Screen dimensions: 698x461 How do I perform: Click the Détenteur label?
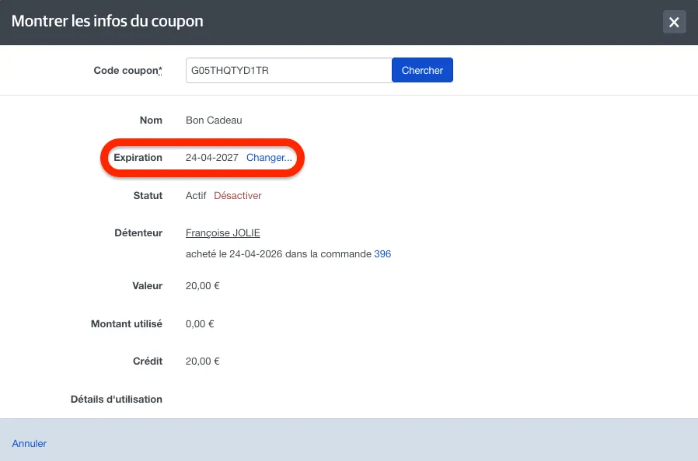[x=138, y=233]
